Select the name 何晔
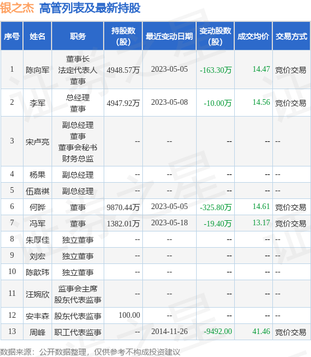 point(38,207)
